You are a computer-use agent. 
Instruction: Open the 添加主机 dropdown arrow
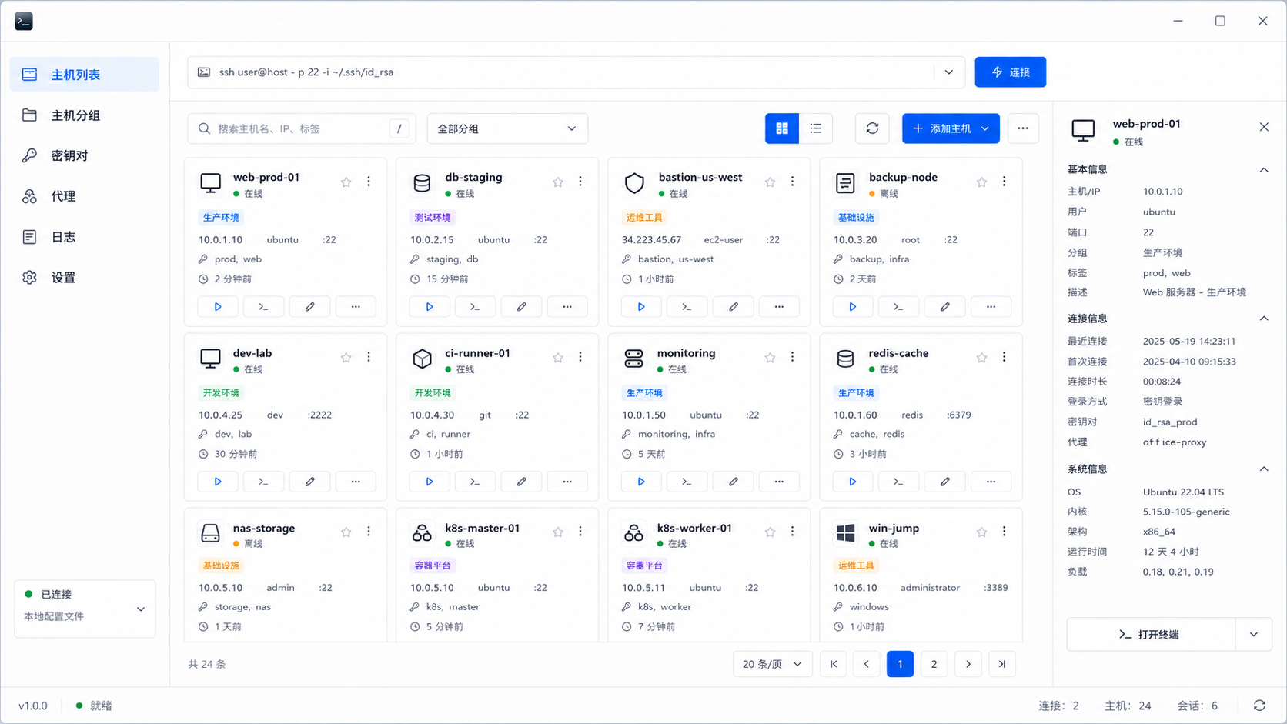coord(985,128)
